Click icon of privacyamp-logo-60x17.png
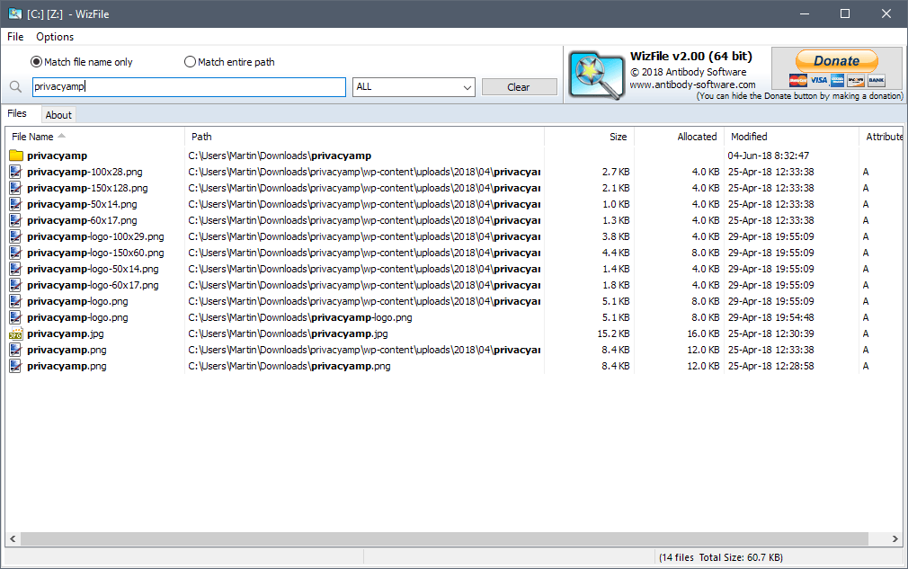908x569 pixels. (15, 285)
